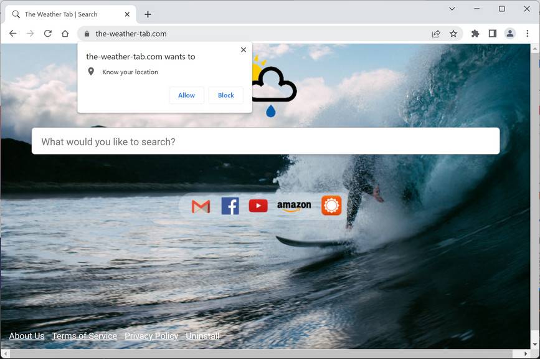The width and height of the screenshot is (540, 359).
Task: Block the location permission request
Action: point(225,95)
